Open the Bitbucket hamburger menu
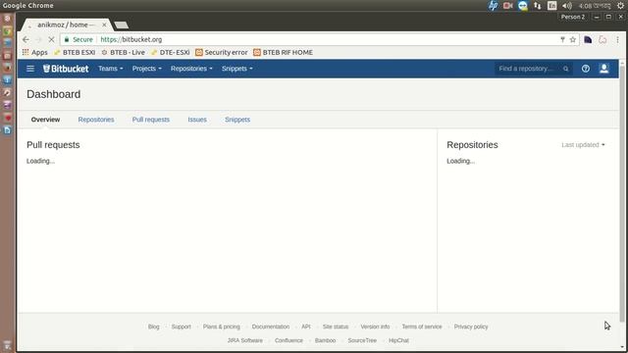Viewport: 628px width, 353px height. (x=30, y=69)
